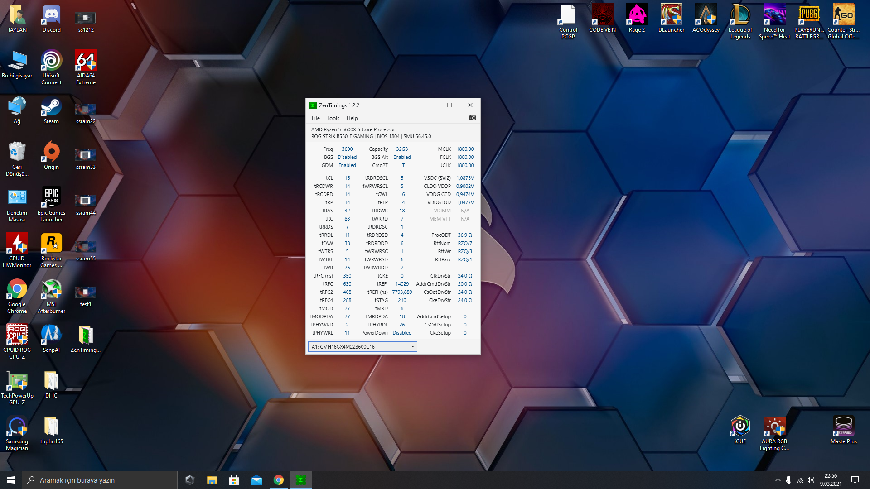Launch Need for Speed Heat shortcut
The image size is (870, 489).
pyautogui.click(x=775, y=21)
